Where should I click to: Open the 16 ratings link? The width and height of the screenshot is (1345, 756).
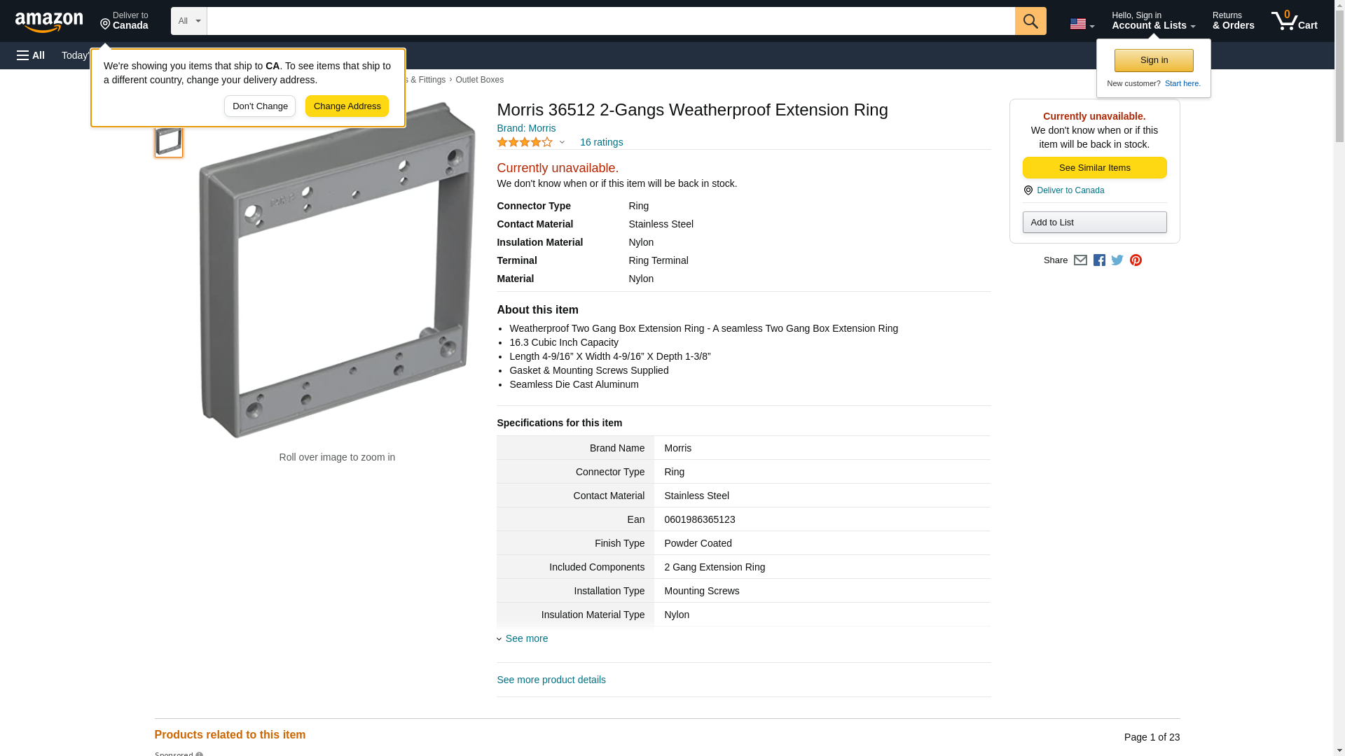pyautogui.click(x=601, y=143)
